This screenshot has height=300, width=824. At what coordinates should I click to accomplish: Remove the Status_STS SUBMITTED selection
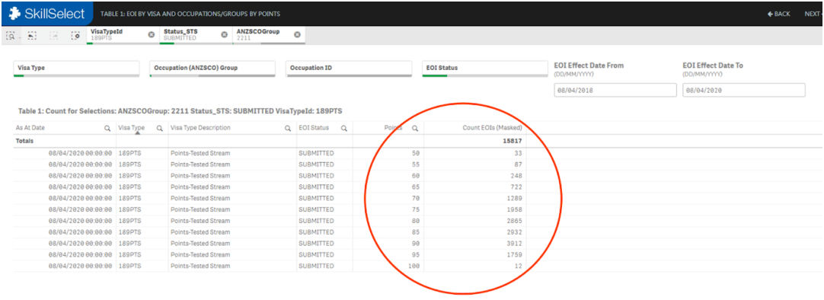[x=225, y=35]
